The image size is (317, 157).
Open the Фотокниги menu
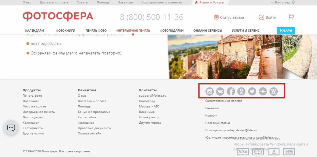(66, 31)
